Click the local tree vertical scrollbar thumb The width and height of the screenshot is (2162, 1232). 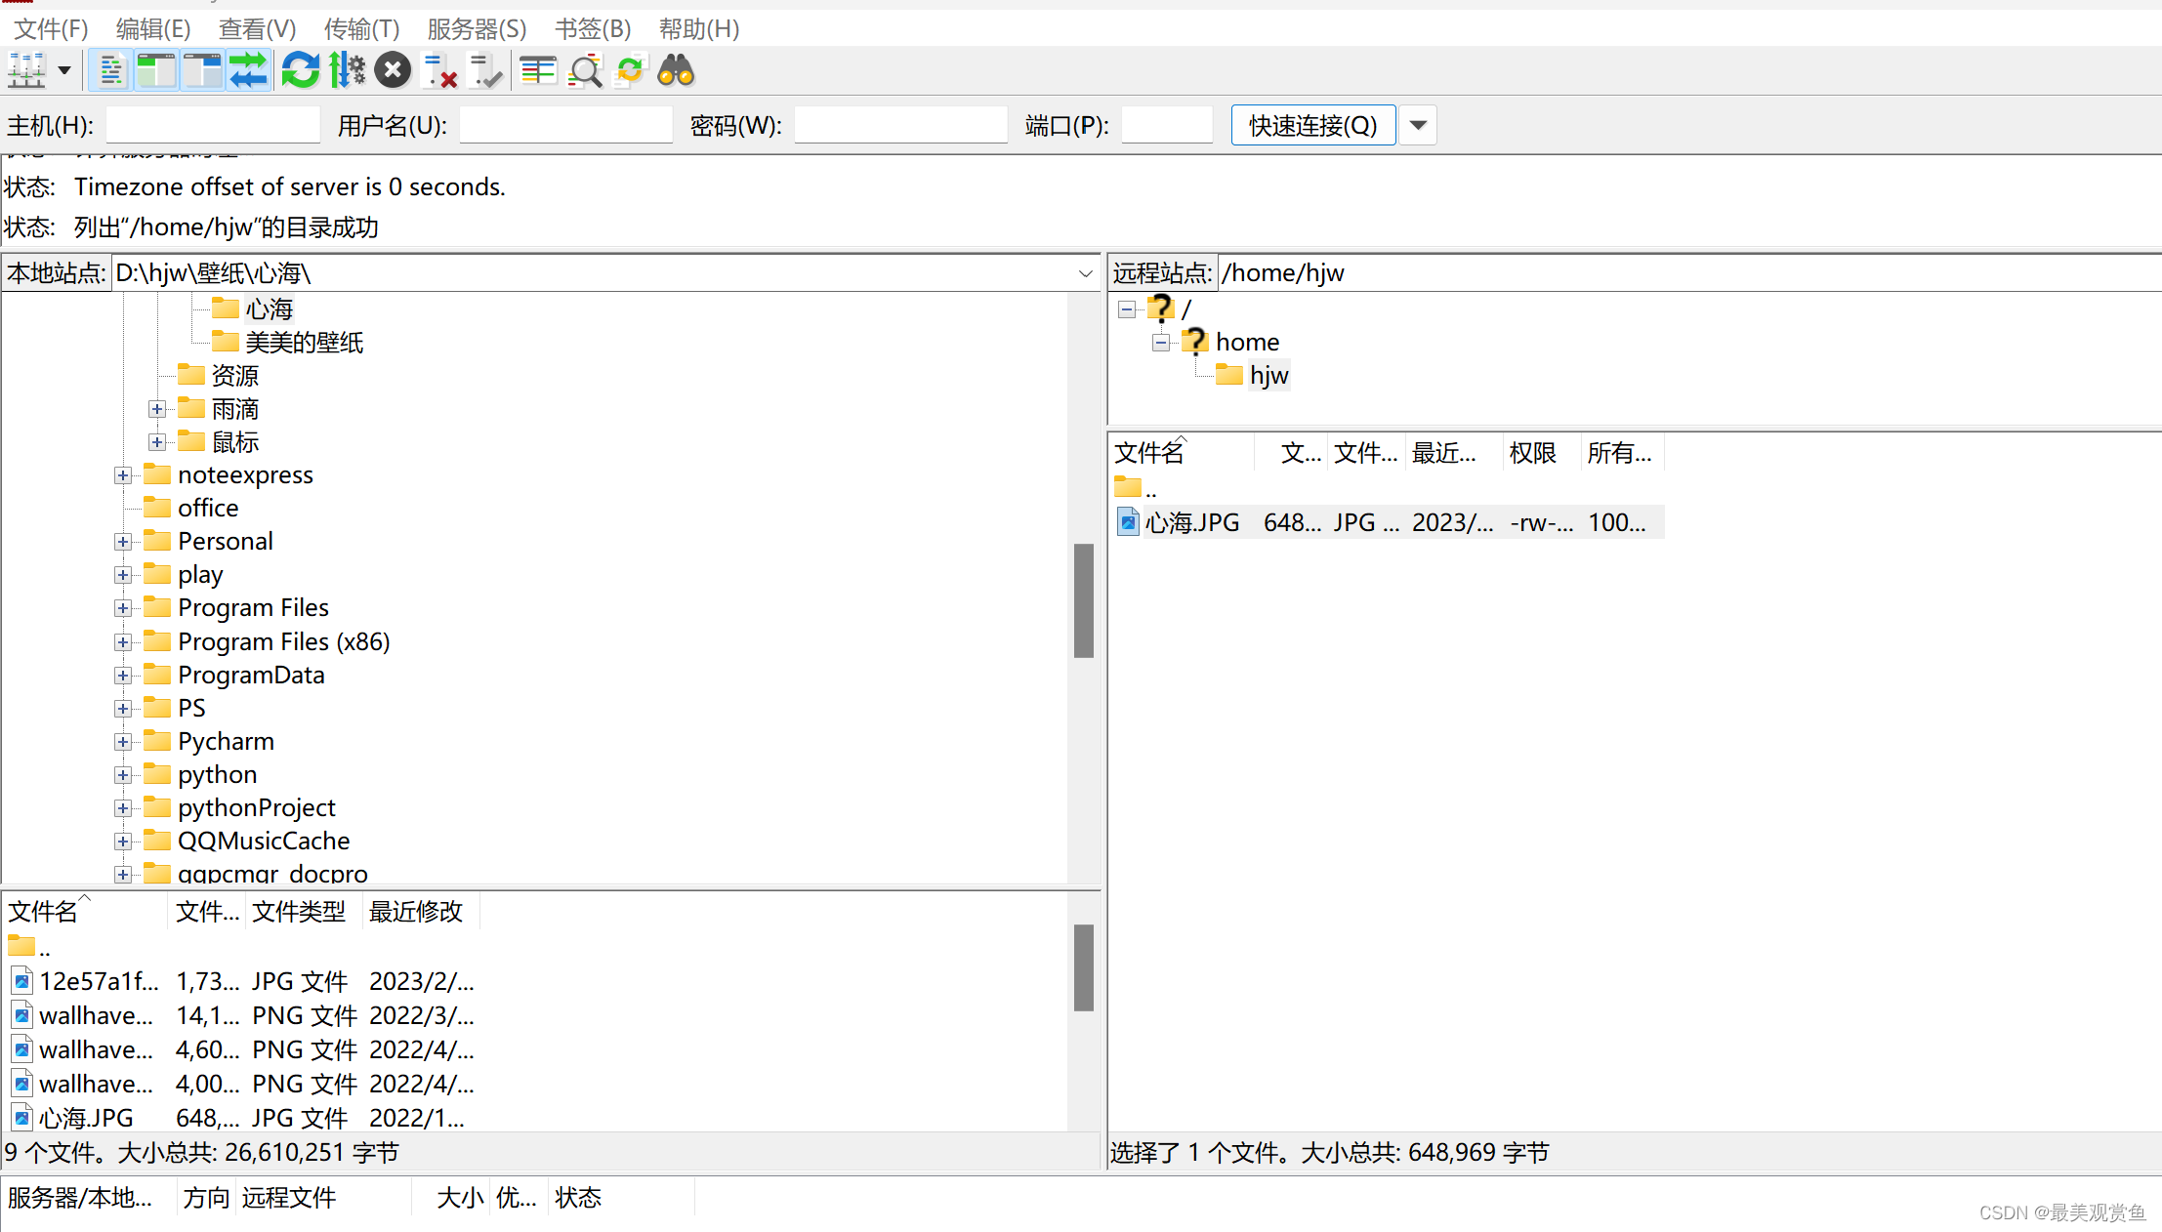pyautogui.click(x=1084, y=600)
